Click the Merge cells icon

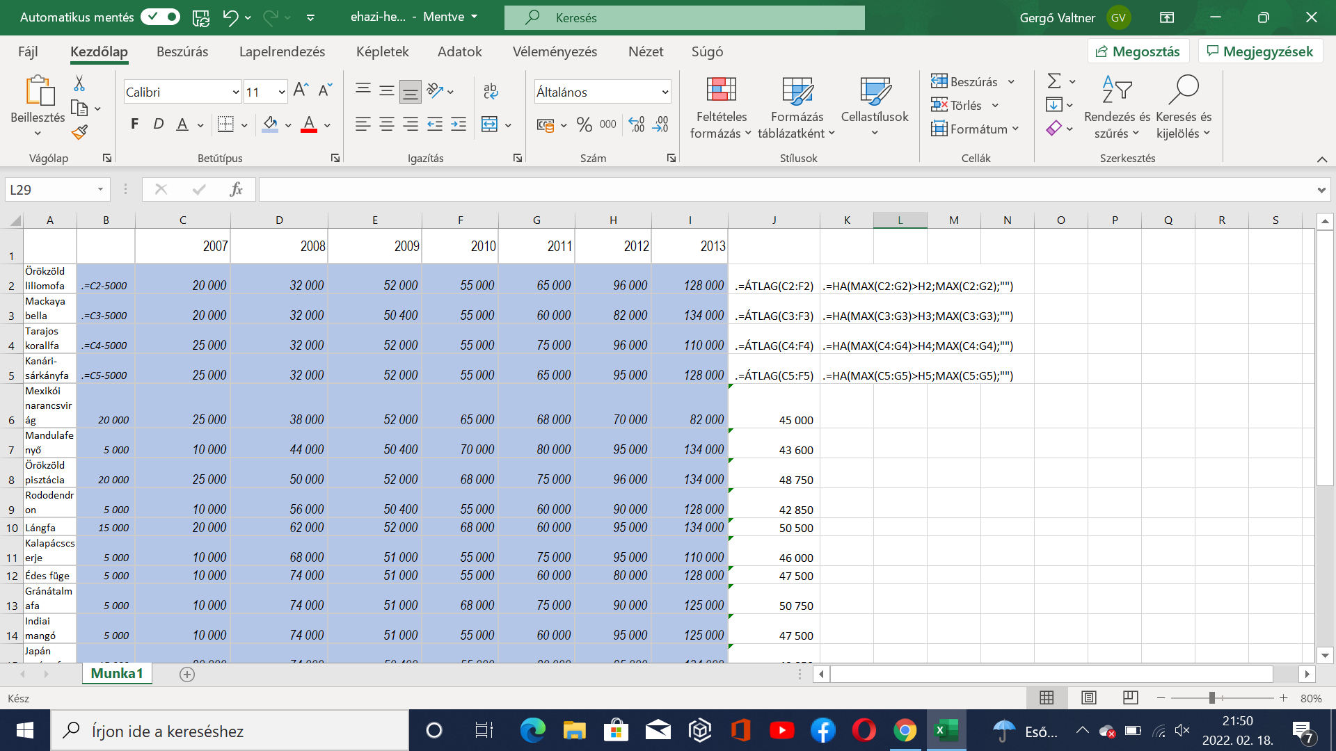coord(490,124)
